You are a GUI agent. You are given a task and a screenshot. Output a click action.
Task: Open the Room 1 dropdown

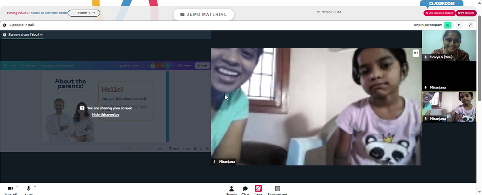click(84, 13)
